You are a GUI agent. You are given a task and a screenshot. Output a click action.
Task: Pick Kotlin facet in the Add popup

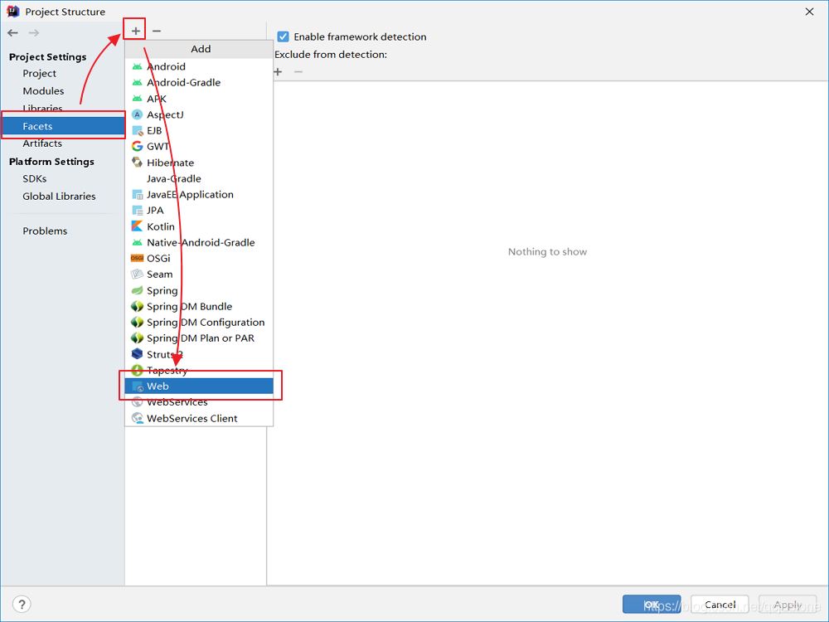point(160,226)
